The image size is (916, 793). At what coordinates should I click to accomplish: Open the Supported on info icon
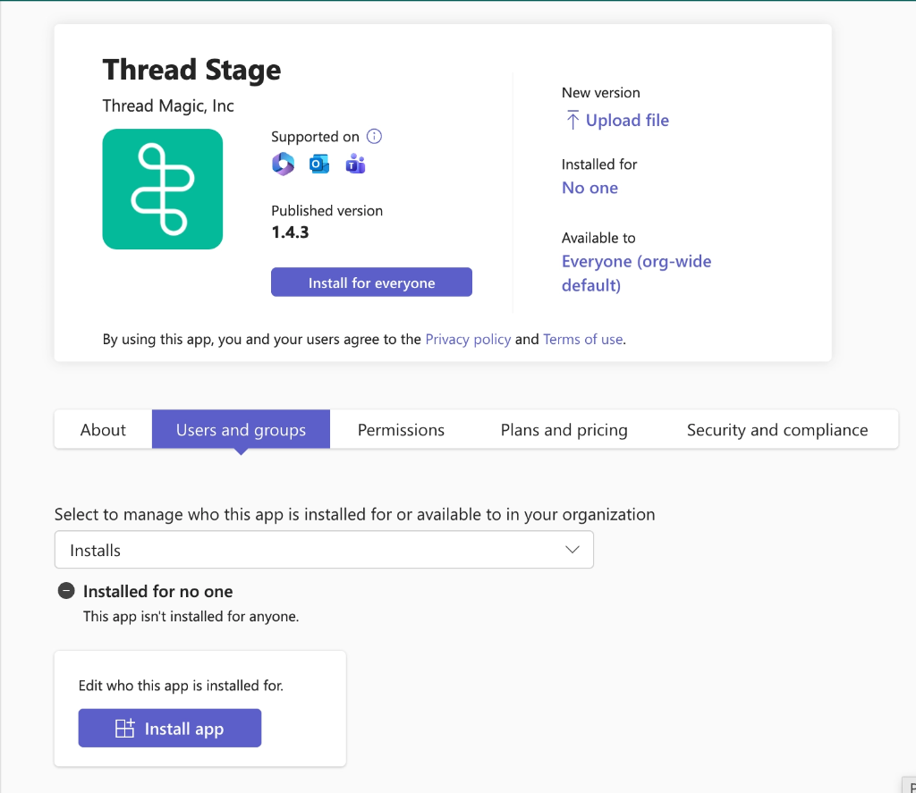tap(374, 137)
